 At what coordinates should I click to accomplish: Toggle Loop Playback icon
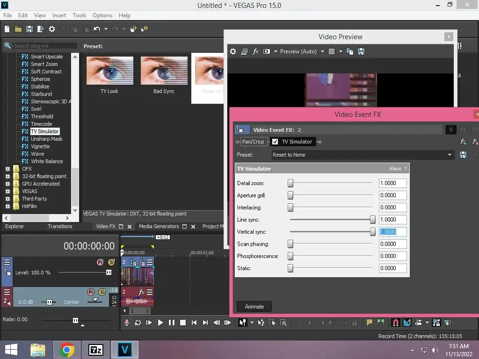click(138, 323)
